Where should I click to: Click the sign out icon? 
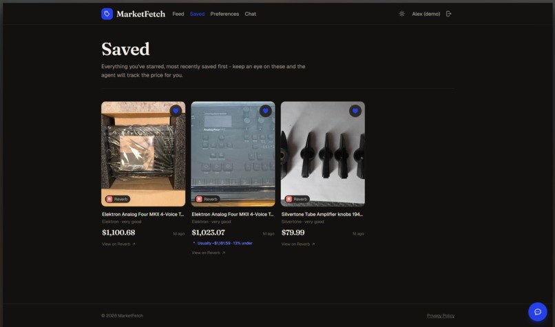(x=448, y=14)
